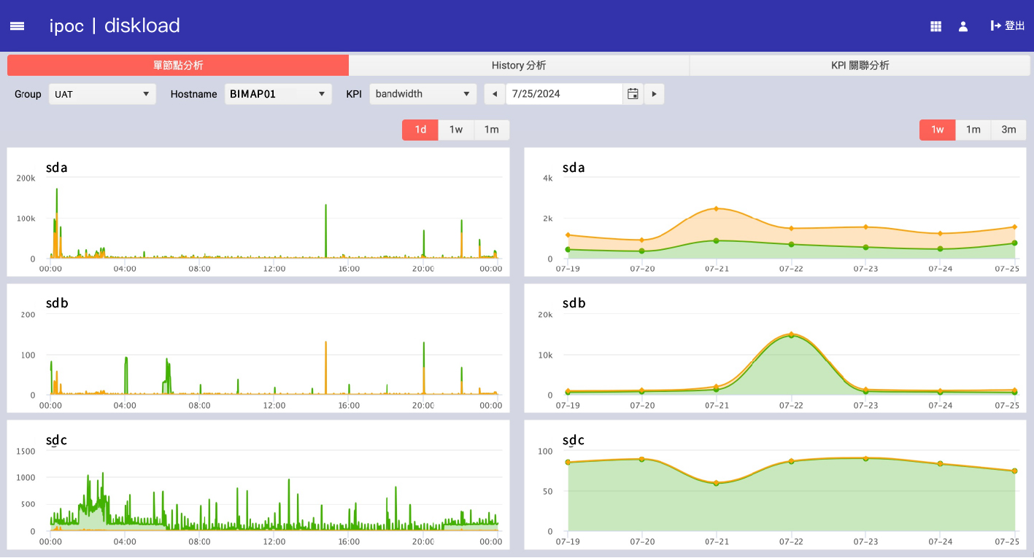Viewport: 1034px width, 558px height.
Task: Select the 1w range for right charts
Action: (937, 130)
